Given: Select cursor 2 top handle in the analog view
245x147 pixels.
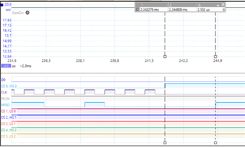Looking at the screenshot, I should coord(215,57).
